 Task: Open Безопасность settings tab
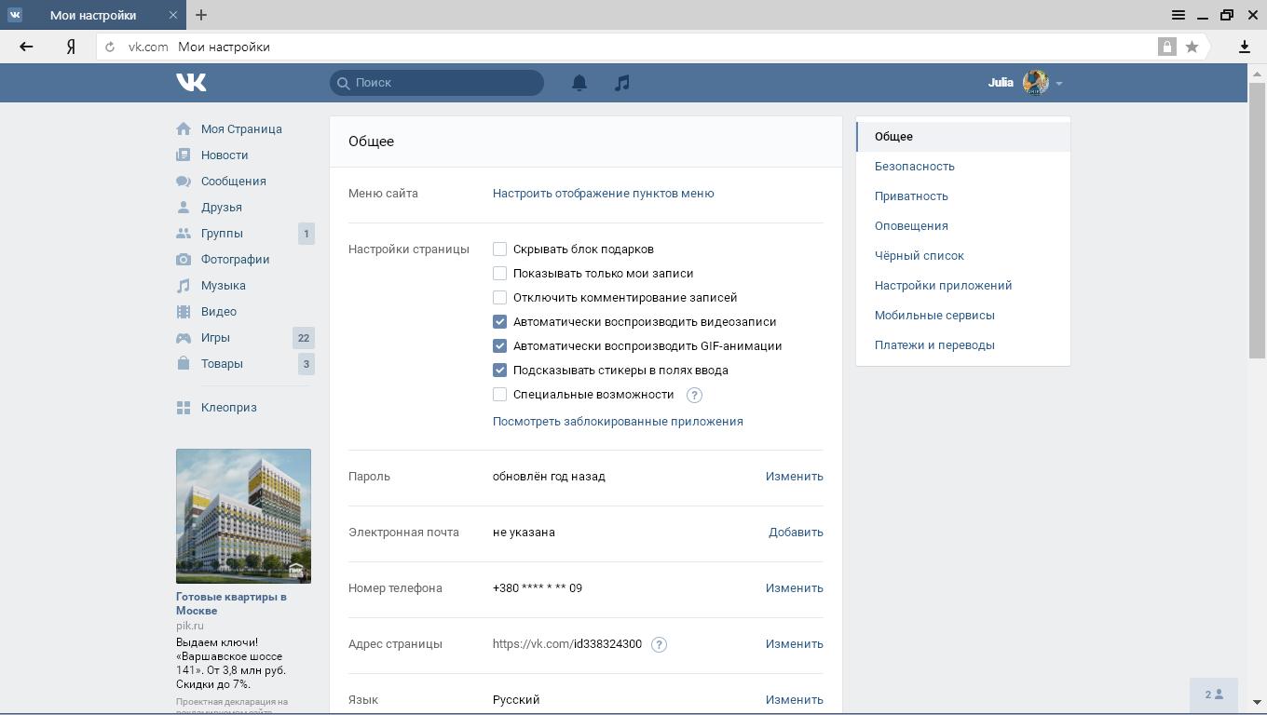[963, 167]
